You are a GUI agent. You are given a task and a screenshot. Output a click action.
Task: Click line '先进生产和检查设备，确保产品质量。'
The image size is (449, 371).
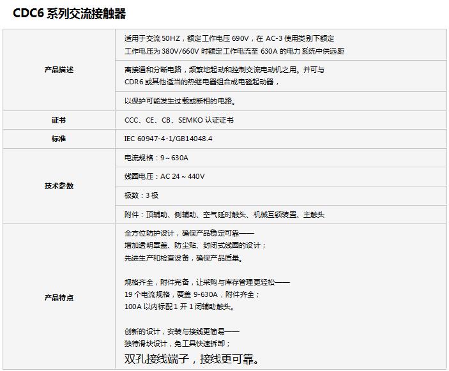(x=184, y=258)
